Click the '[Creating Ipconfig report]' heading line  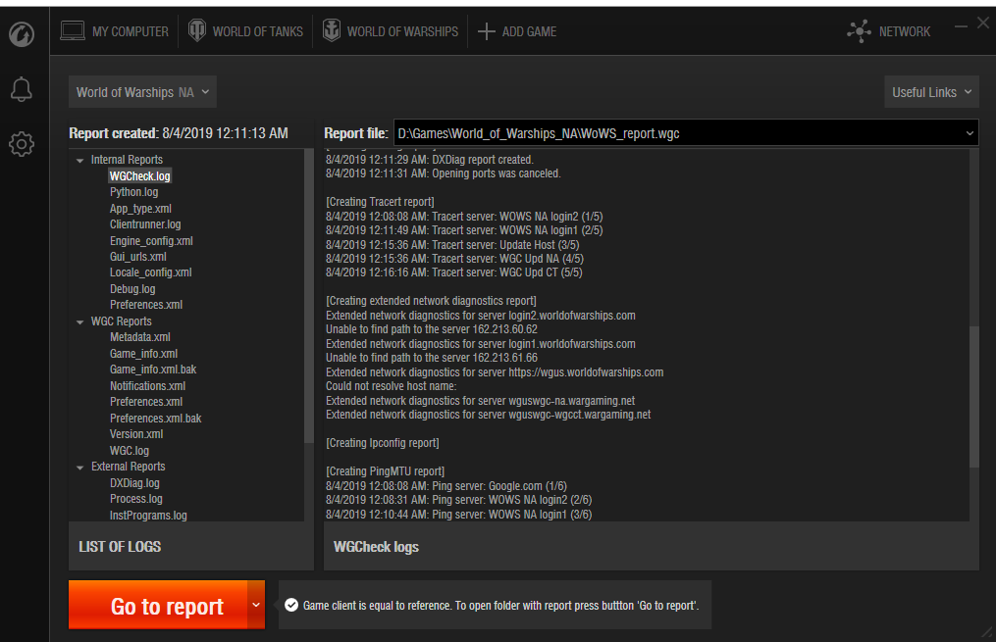click(x=383, y=443)
